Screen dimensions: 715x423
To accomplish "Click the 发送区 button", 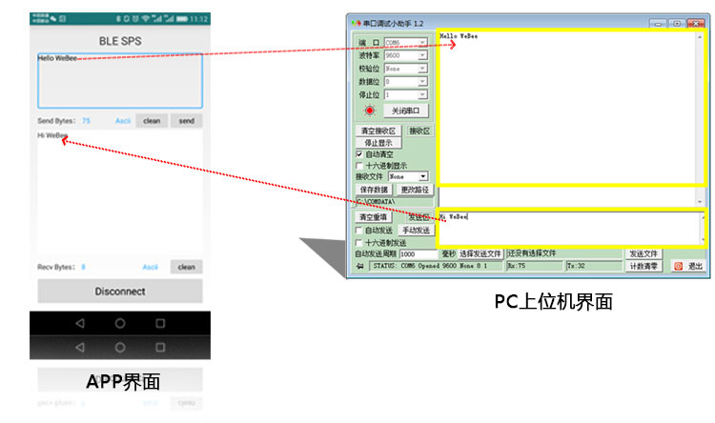I will pyautogui.click(x=419, y=217).
